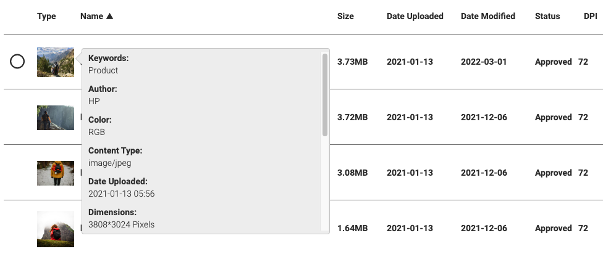Click the 3.73MB size cell
The image size is (603, 254).
352,62
